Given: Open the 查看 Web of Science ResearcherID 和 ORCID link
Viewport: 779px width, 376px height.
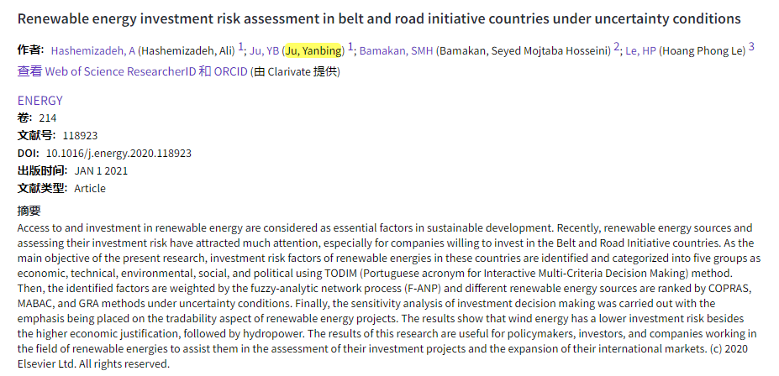Looking at the screenshot, I should pyautogui.click(x=132, y=71).
